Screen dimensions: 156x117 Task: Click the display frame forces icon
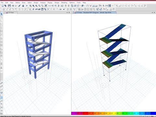click(x=107, y=6)
